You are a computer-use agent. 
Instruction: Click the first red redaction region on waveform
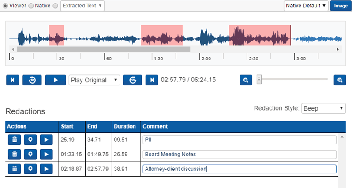(56, 35)
